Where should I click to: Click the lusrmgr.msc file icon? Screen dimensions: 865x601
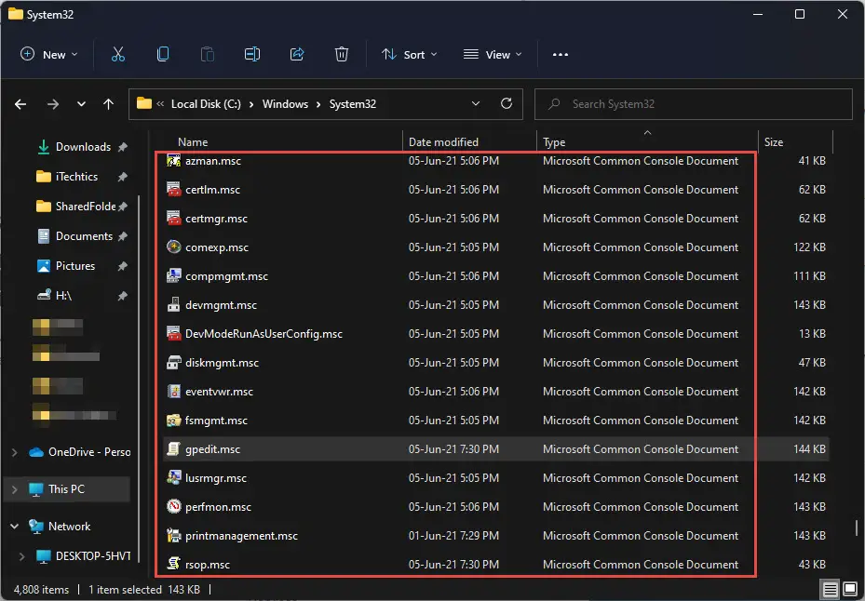tap(174, 477)
